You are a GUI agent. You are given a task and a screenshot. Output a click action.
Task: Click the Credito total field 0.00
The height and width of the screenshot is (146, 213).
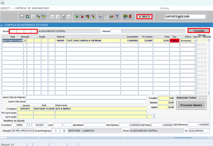coord(166,98)
